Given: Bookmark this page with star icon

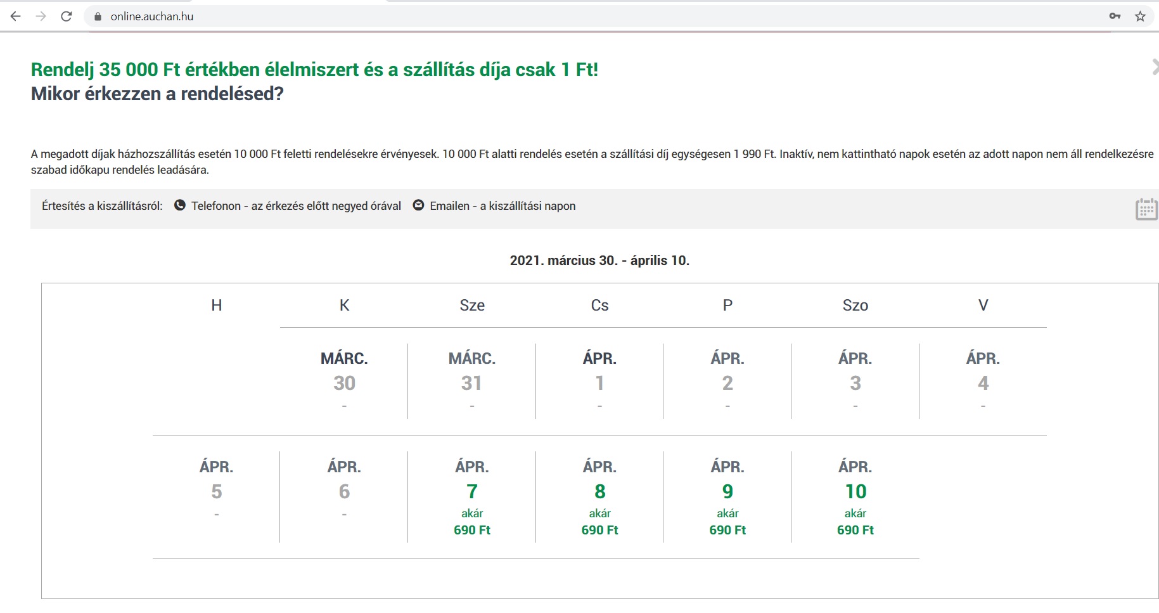Looking at the screenshot, I should pyautogui.click(x=1140, y=16).
